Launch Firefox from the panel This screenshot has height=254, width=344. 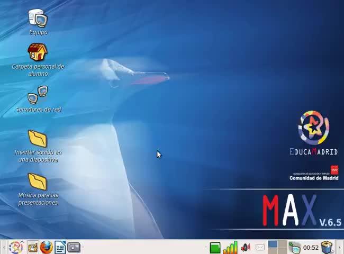47,247
